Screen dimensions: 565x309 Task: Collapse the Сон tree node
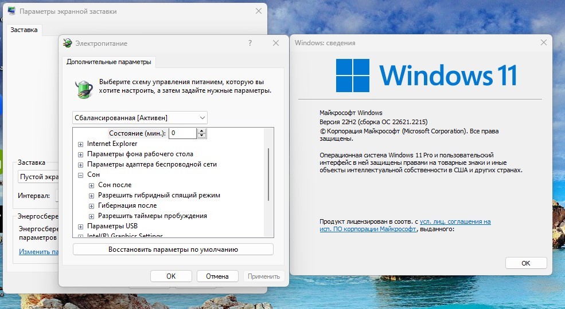[x=81, y=175]
